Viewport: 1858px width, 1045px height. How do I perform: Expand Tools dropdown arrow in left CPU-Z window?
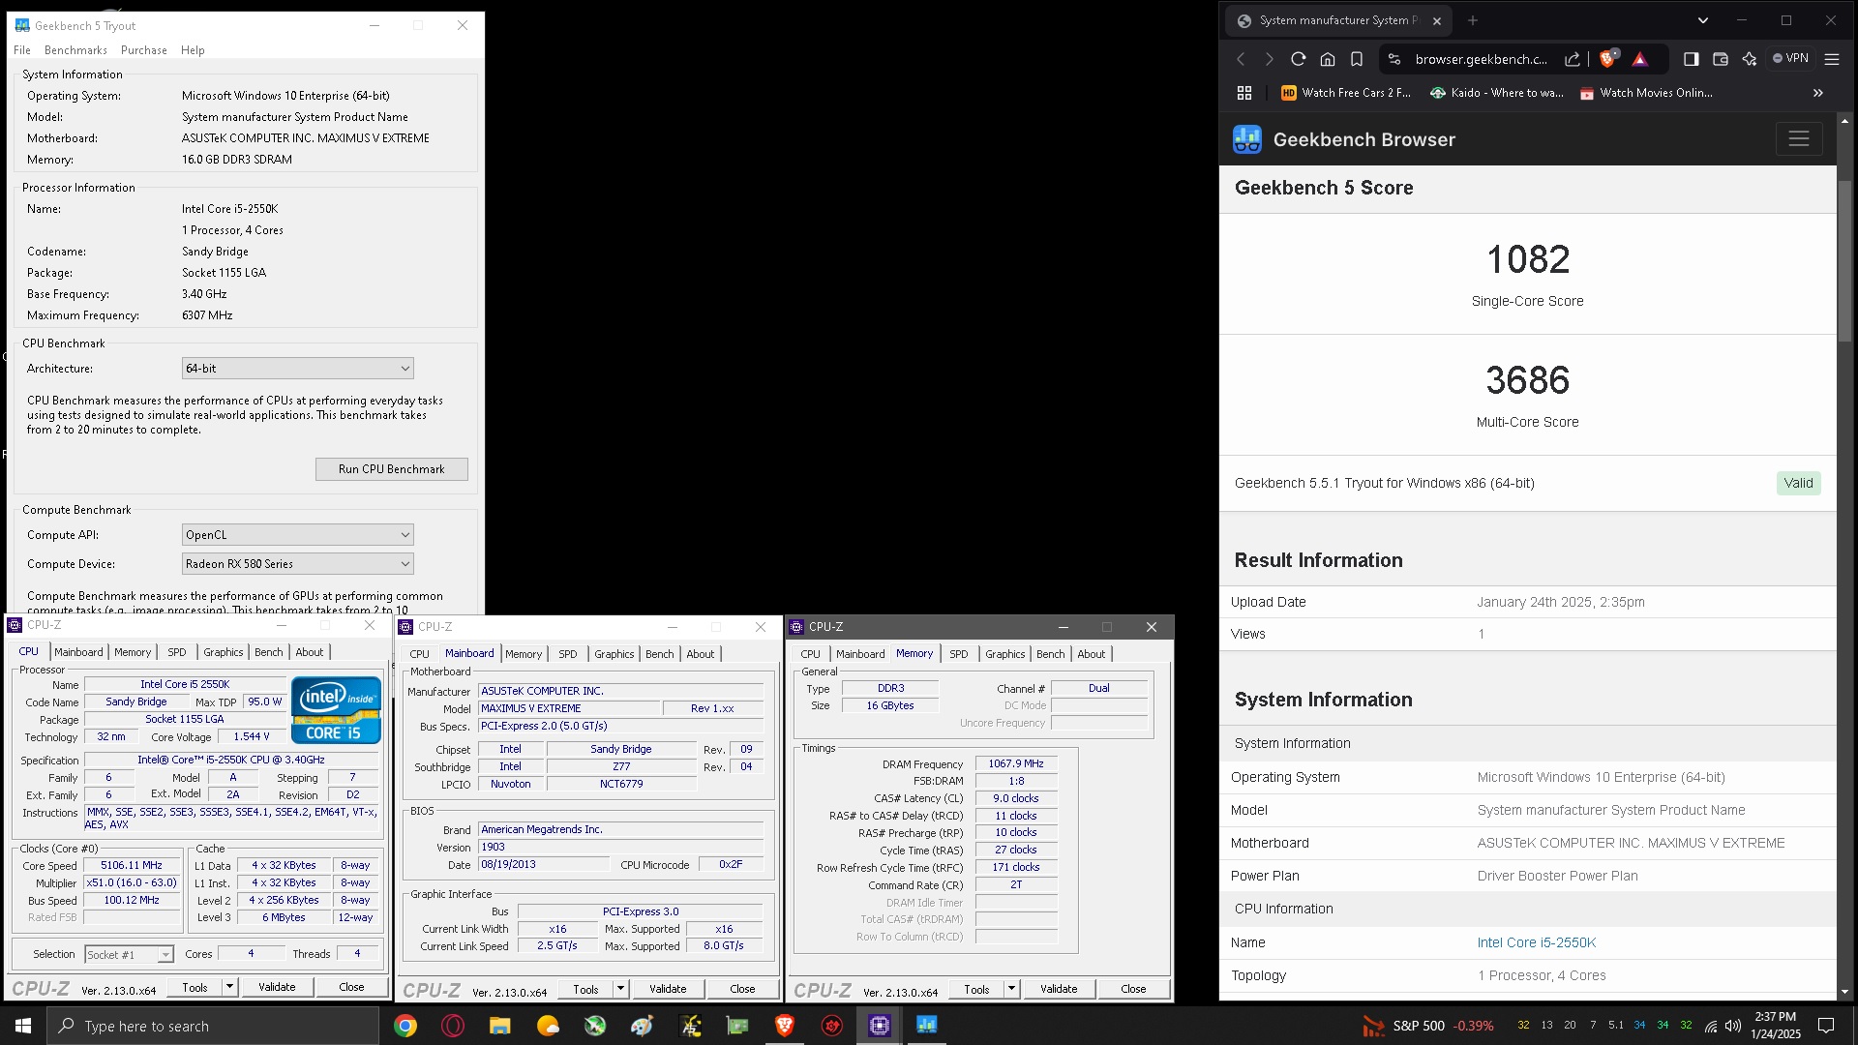[230, 988]
